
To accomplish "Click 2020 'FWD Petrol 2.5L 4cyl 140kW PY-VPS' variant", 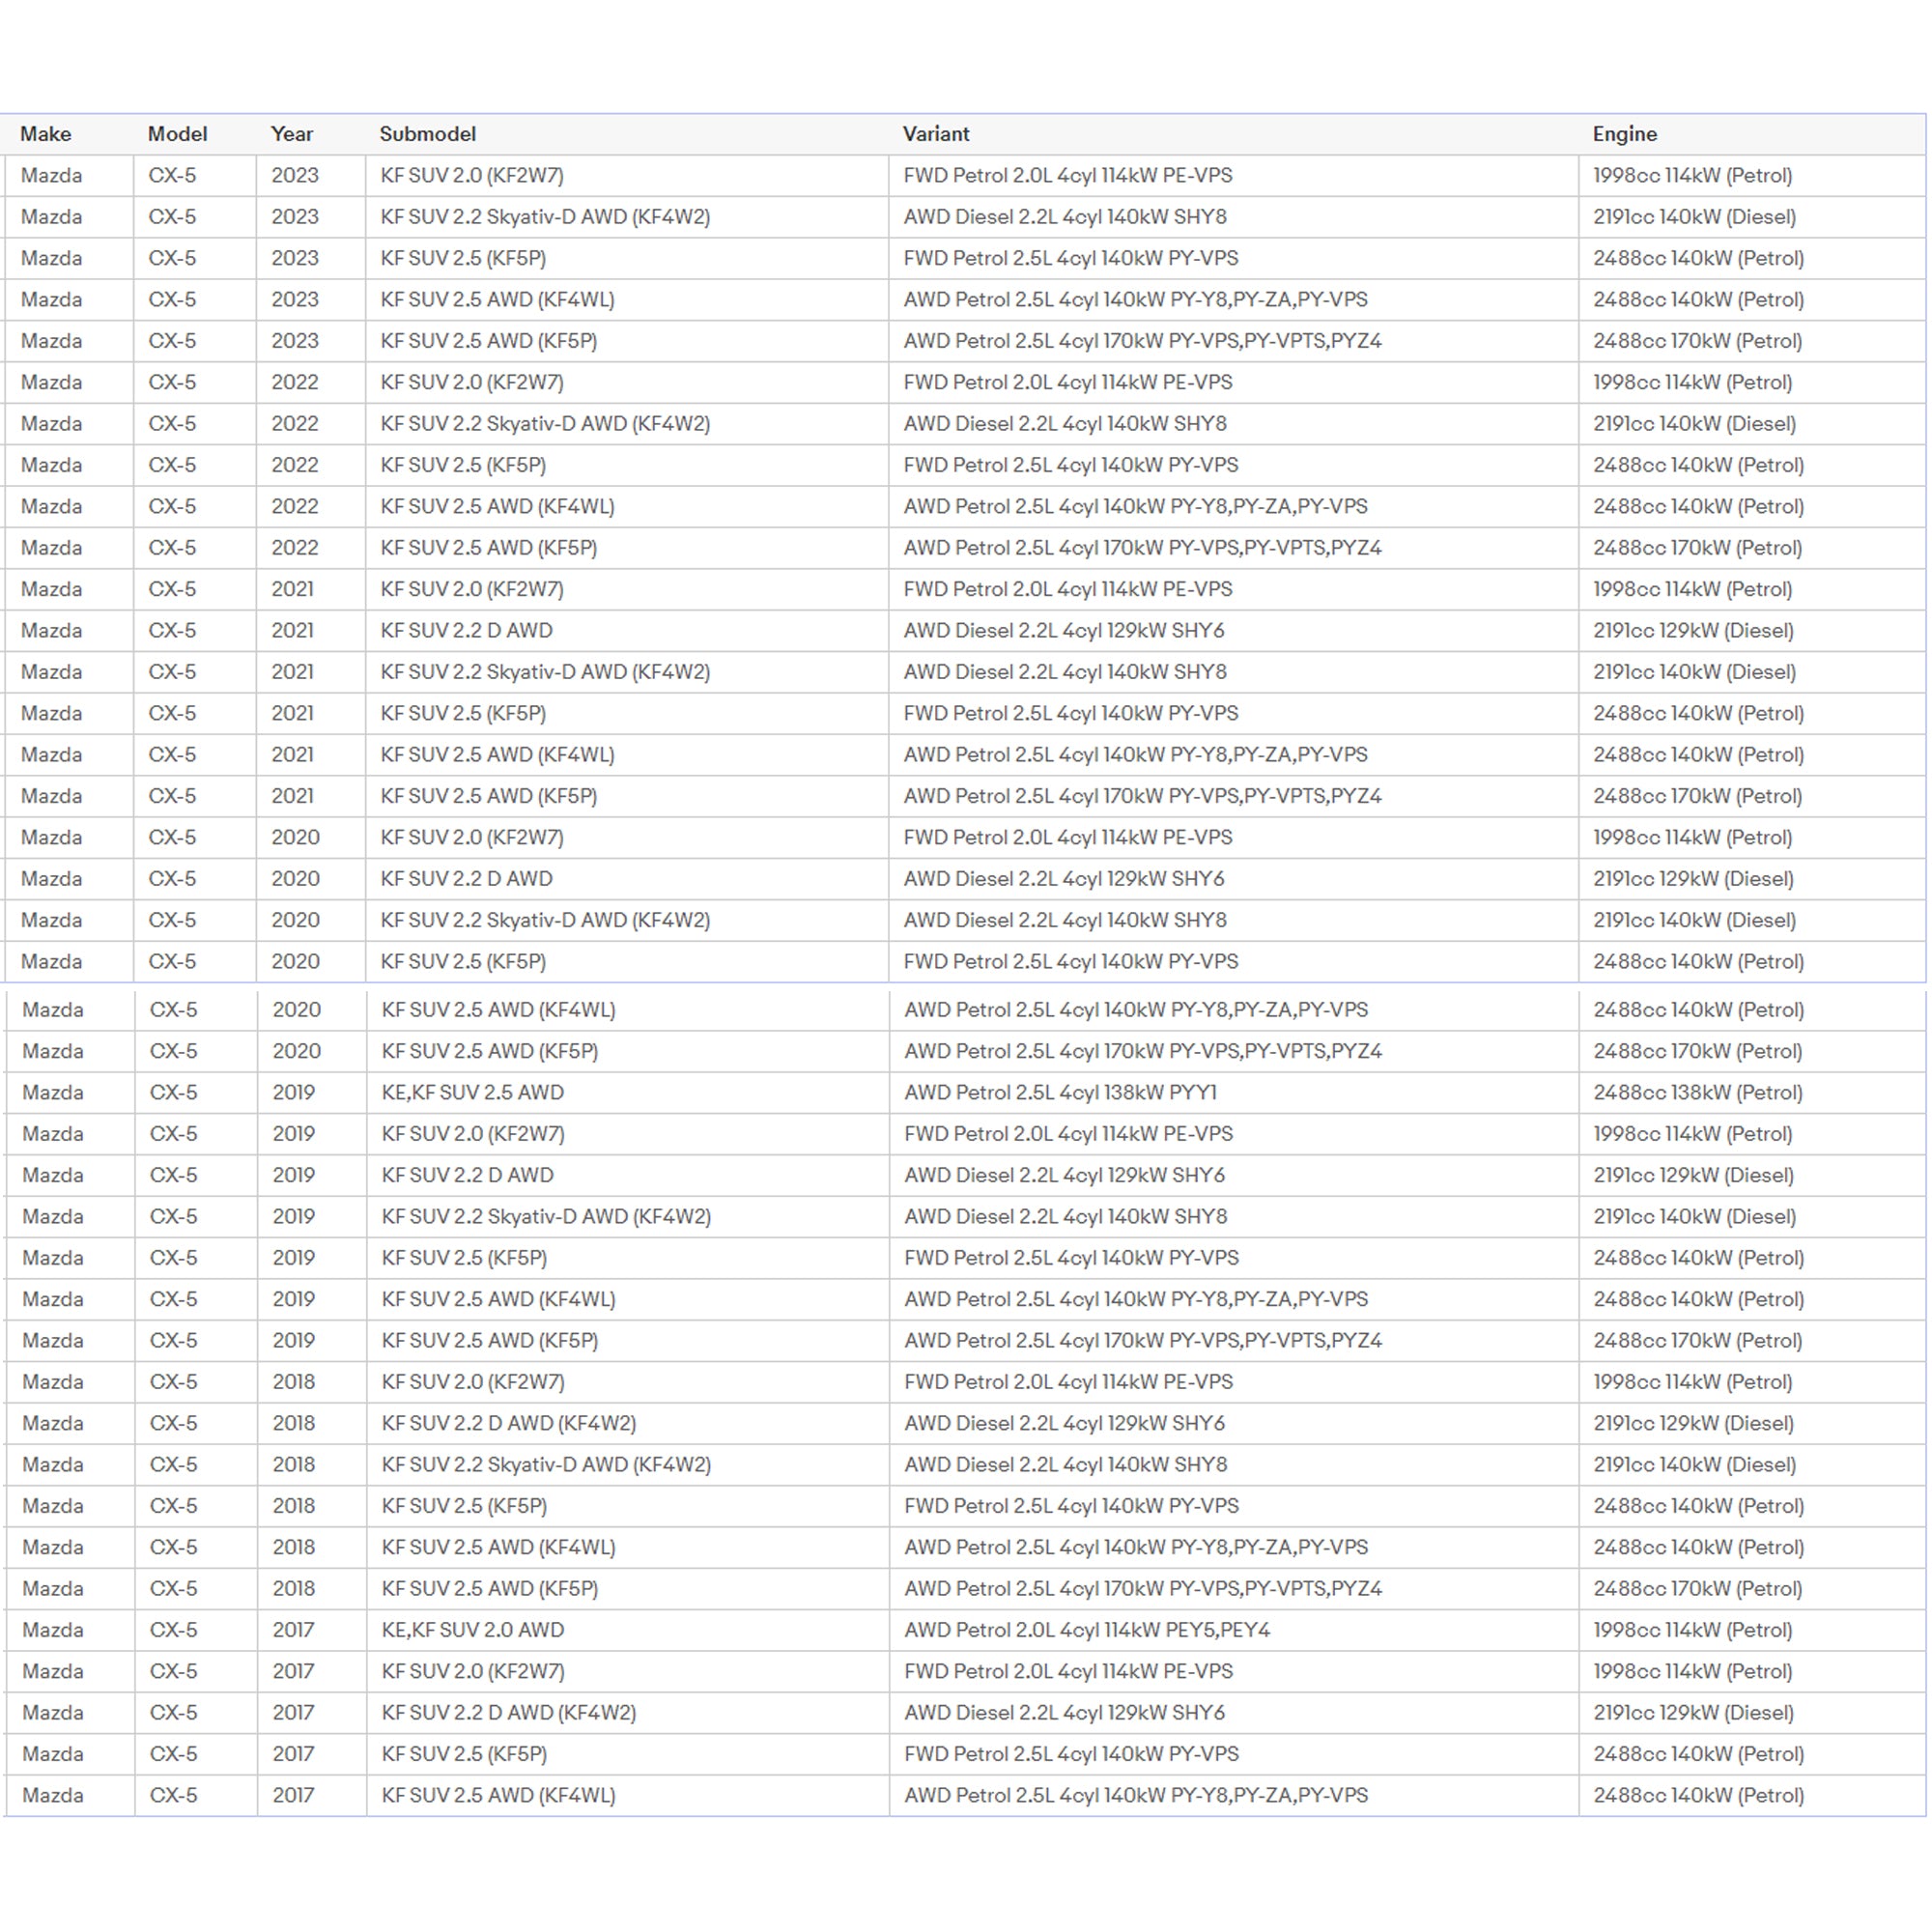I will pyautogui.click(x=1070, y=962).
